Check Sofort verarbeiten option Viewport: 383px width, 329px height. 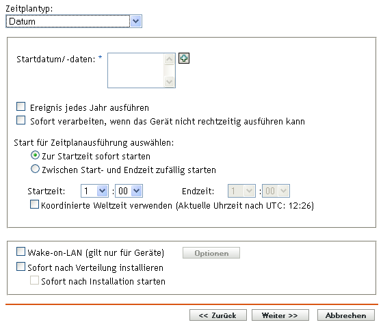point(21,120)
